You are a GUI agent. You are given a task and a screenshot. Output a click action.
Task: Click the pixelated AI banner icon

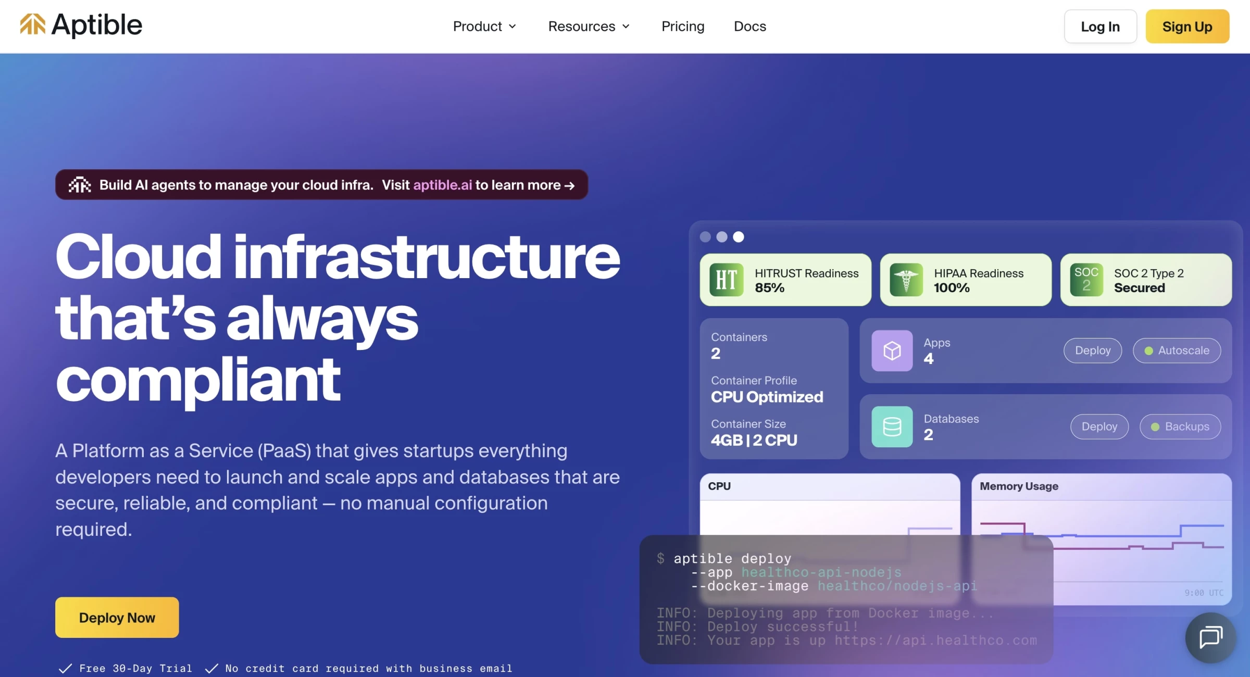[80, 185]
